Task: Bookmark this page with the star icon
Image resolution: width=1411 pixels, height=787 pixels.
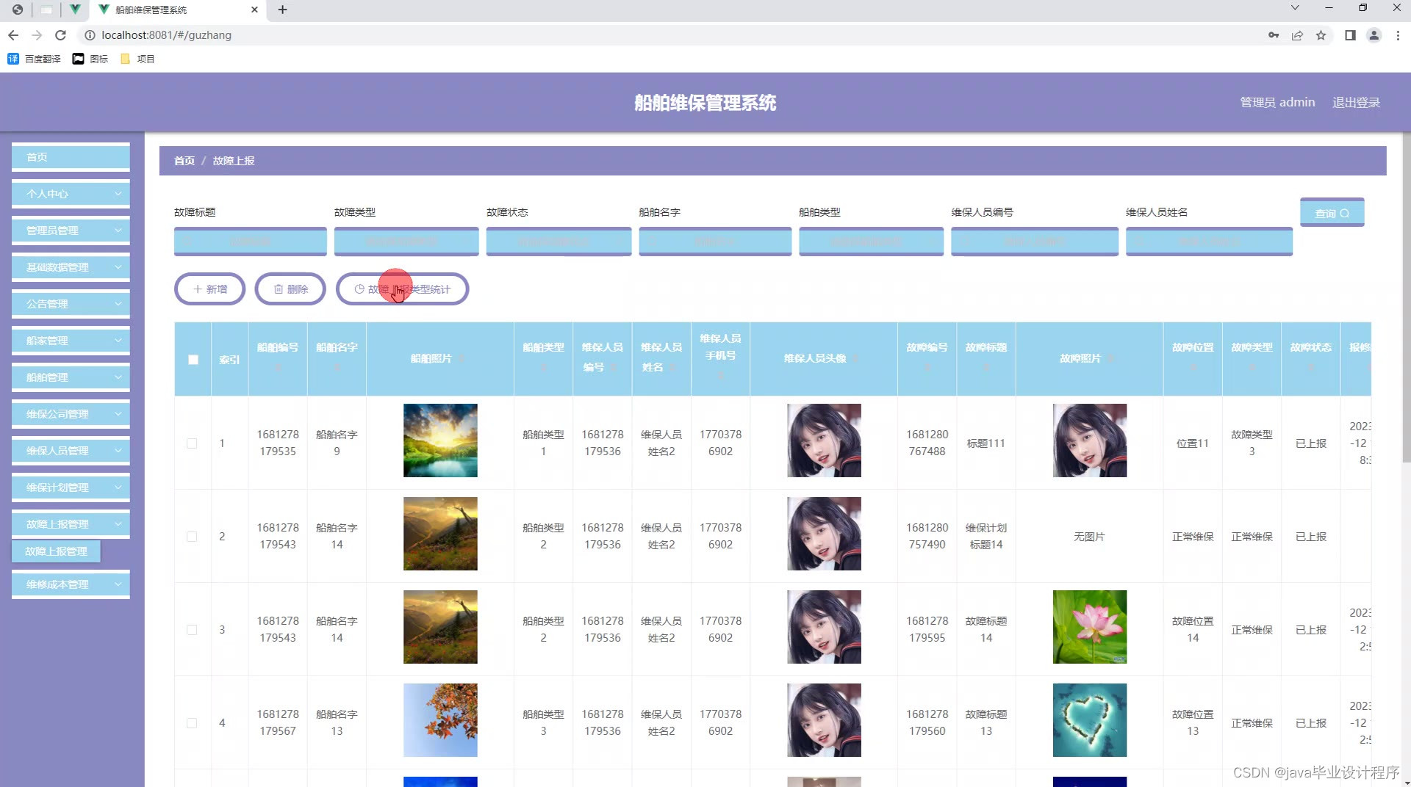Action: [1321, 35]
